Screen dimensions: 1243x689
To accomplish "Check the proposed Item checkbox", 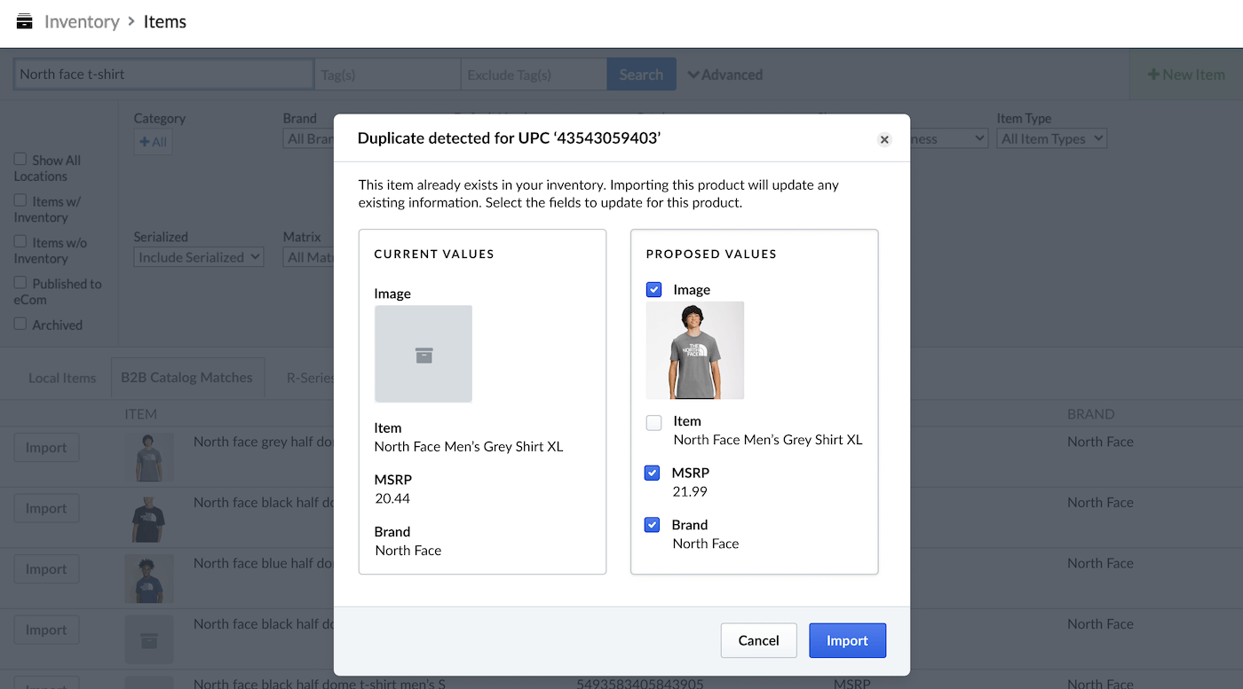I will (x=654, y=422).
